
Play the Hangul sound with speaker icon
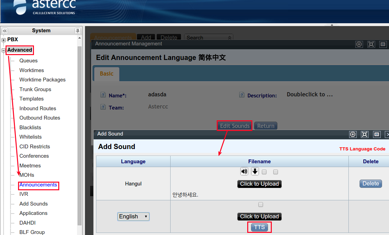tap(244, 171)
